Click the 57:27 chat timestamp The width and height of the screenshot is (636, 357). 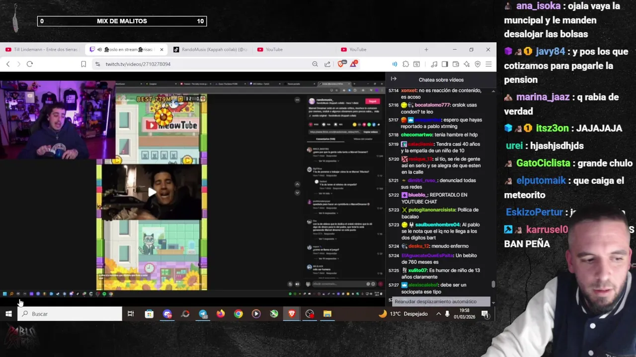pos(394,285)
